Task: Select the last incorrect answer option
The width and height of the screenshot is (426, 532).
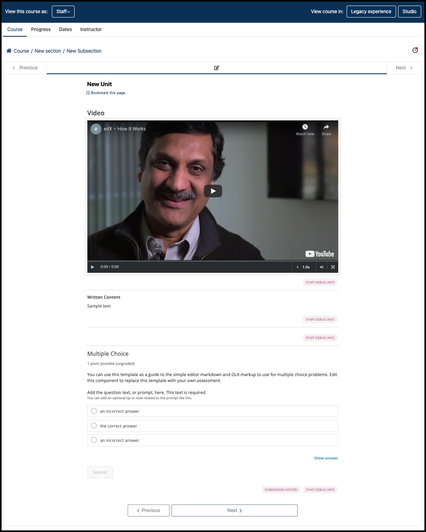Action: coord(94,440)
